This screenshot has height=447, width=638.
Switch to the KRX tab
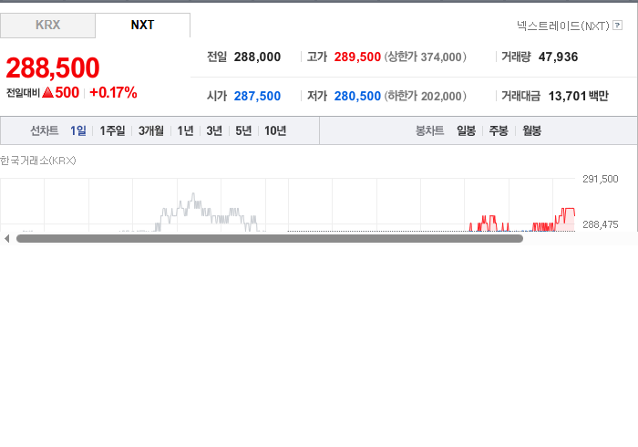pyautogui.click(x=47, y=26)
